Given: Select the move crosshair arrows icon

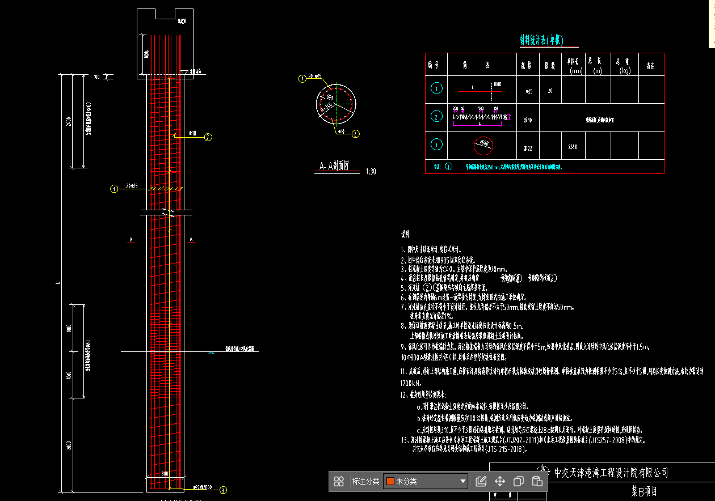Looking at the screenshot, I should coord(500,482).
